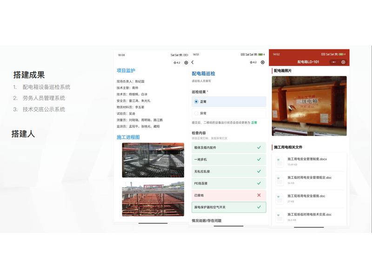
Task: Open the 三级电箱 distribution box photo
Action: [x=309, y=106]
